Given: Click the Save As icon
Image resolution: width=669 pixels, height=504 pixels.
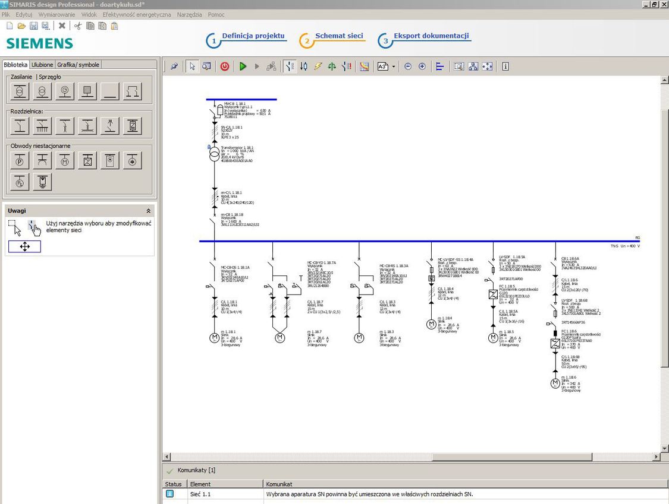Looking at the screenshot, I should pyautogui.click(x=45, y=26).
